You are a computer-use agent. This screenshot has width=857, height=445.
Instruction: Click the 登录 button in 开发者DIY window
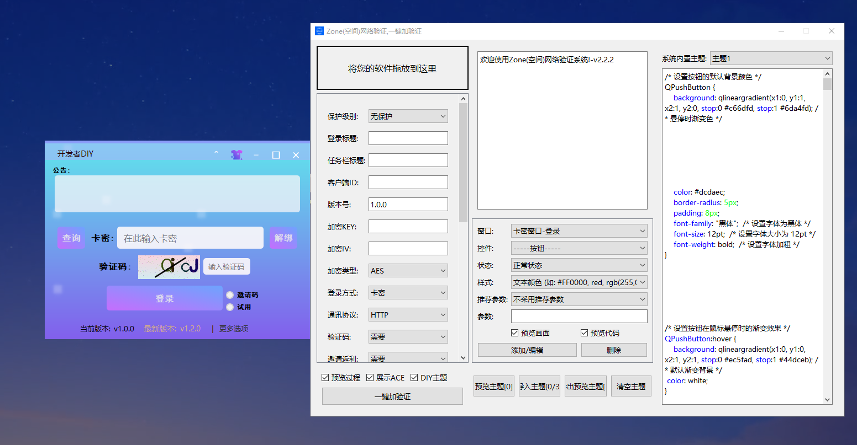click(x=165, y=298)
